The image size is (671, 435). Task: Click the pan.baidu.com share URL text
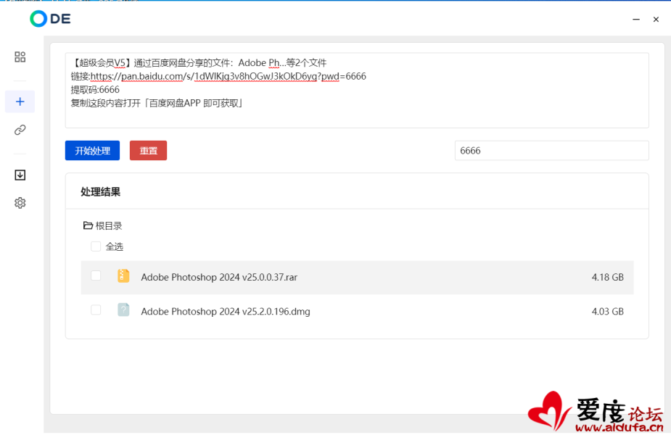pyautogui.click(x=228, y=76)
